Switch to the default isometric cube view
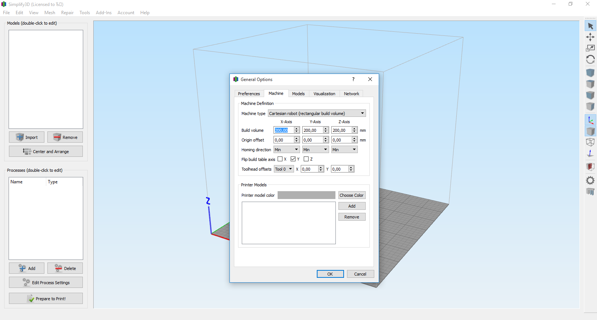597x320 pixels. pyautogui.click(x=590, y=72)
